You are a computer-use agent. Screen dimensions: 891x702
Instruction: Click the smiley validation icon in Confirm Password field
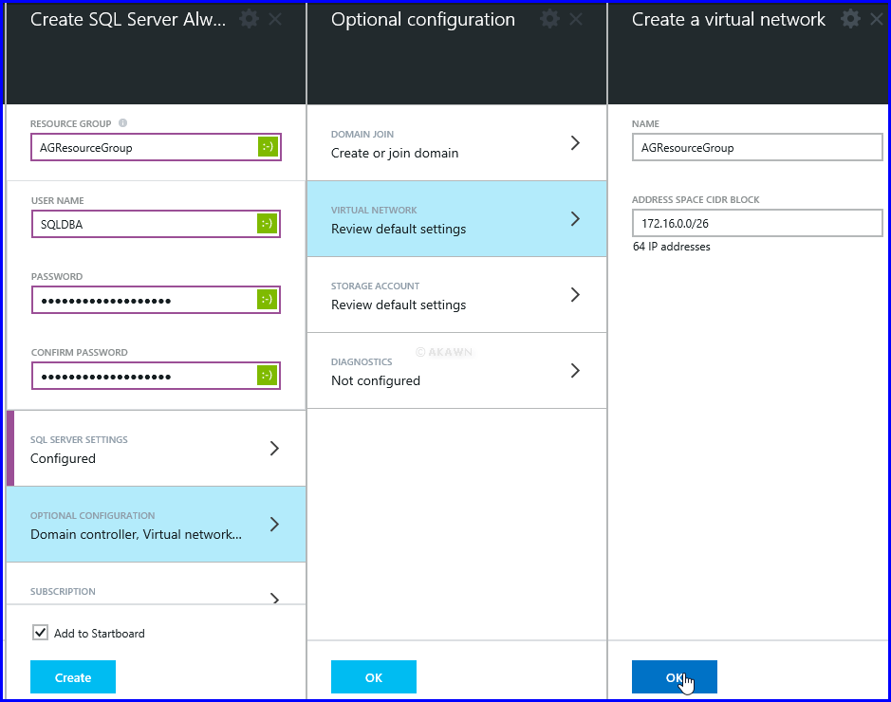click(267, 375)
